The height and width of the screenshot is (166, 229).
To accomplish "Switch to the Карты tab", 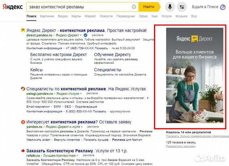I will pos(76,16).
